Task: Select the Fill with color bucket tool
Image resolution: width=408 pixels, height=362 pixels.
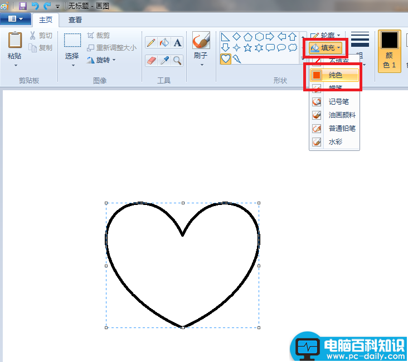Action: pos(164,42)
